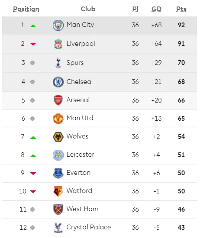Click the Man City club crest
The image size is (200, 238).
pyautogui.click(x=58, y=25)
